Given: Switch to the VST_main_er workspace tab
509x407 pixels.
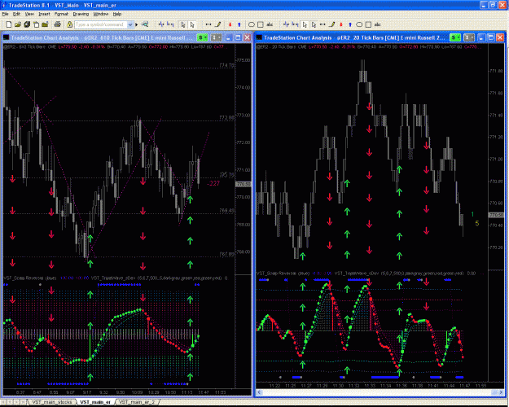Looking at the screenshot, I should click(95, 402).
